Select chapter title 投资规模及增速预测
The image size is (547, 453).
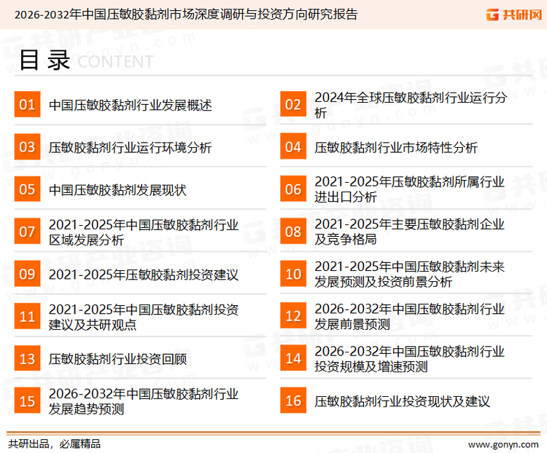(x=410, y=358)
